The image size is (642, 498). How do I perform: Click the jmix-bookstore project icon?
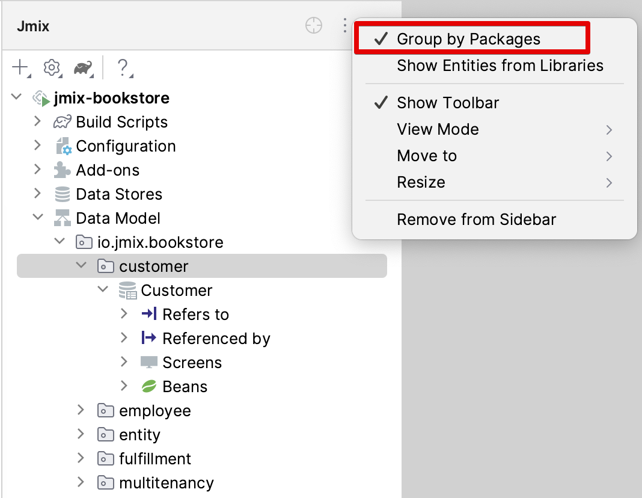[41, 98]
